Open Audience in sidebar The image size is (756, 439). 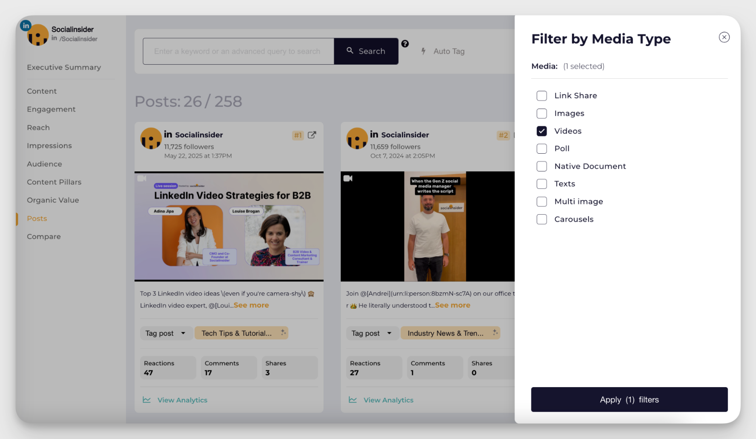click(44, 164)
